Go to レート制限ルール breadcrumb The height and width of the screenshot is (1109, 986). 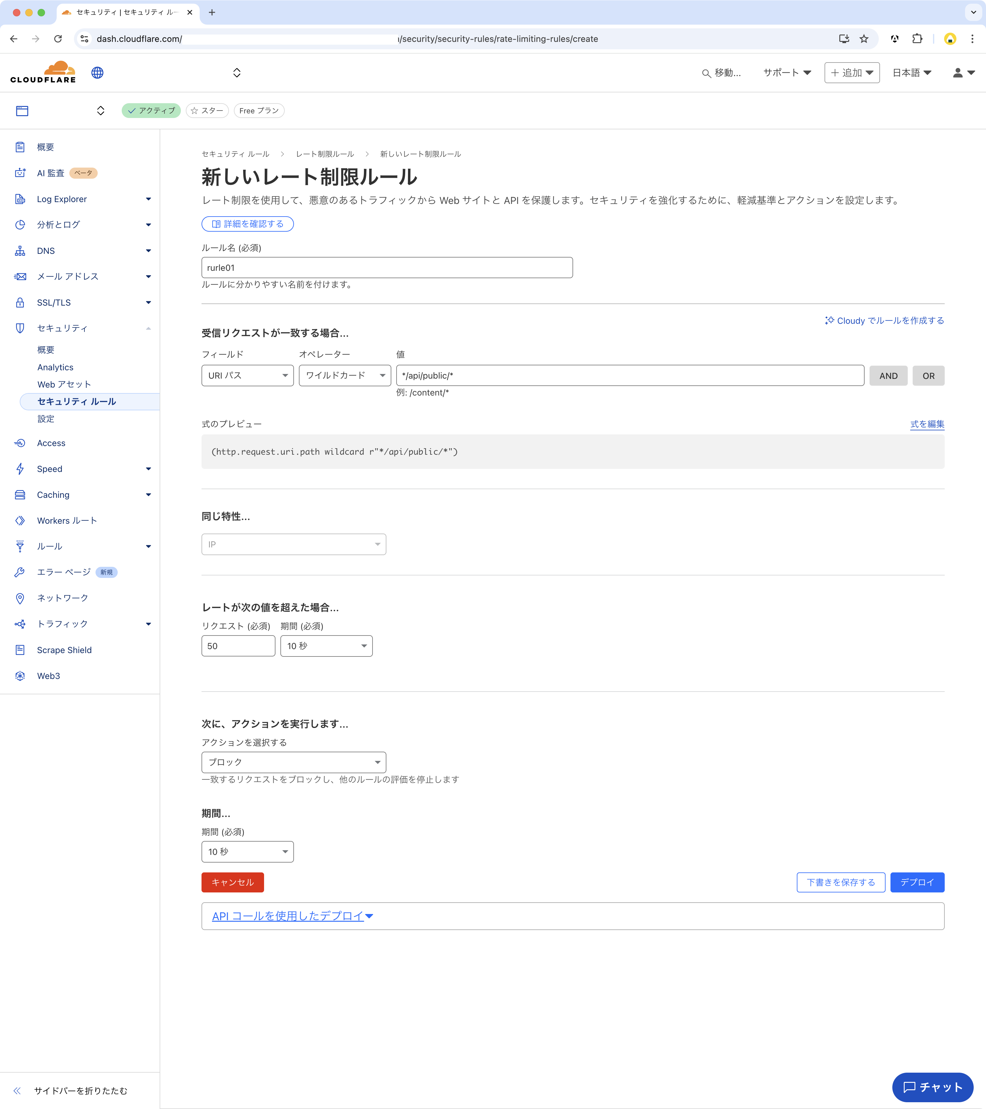325,154
